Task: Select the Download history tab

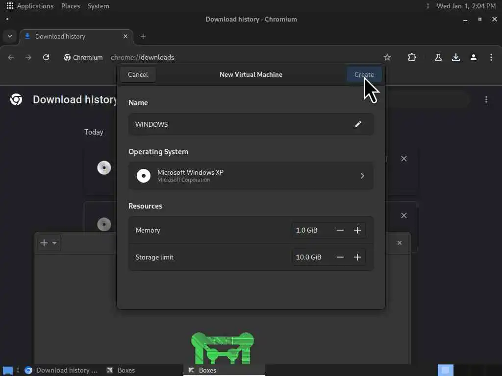Action: coord(76,36)
